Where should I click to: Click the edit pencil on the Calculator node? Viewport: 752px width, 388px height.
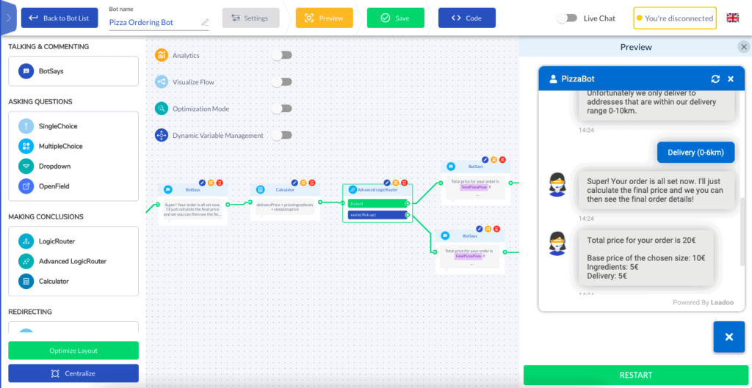pos(294,182)
